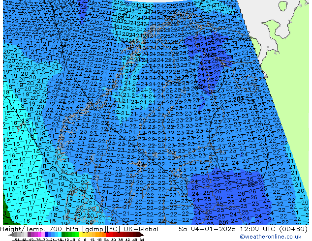Pick the light gray legend swatch near -48

[26, 234]
